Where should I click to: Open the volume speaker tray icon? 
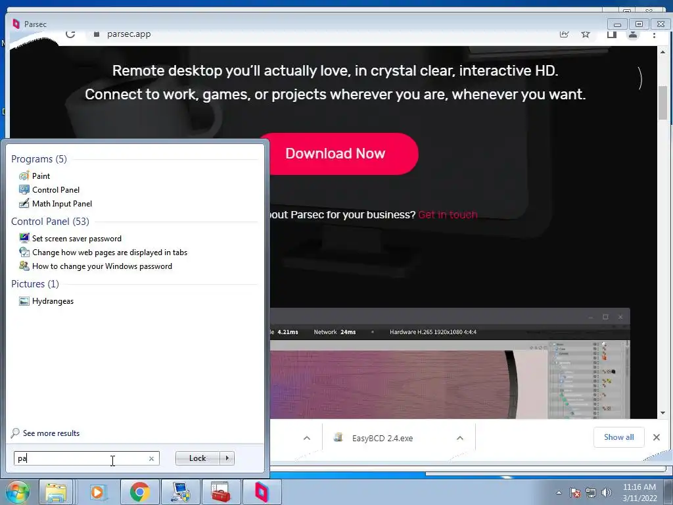click(607, 493)
